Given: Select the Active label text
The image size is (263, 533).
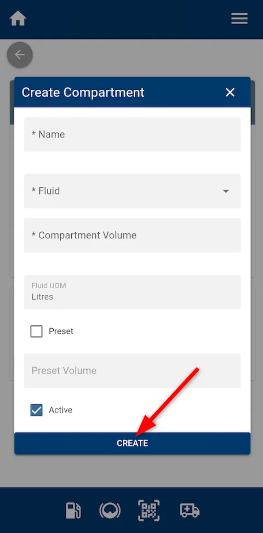Looking at the screenshot, I should click(60, 410).
